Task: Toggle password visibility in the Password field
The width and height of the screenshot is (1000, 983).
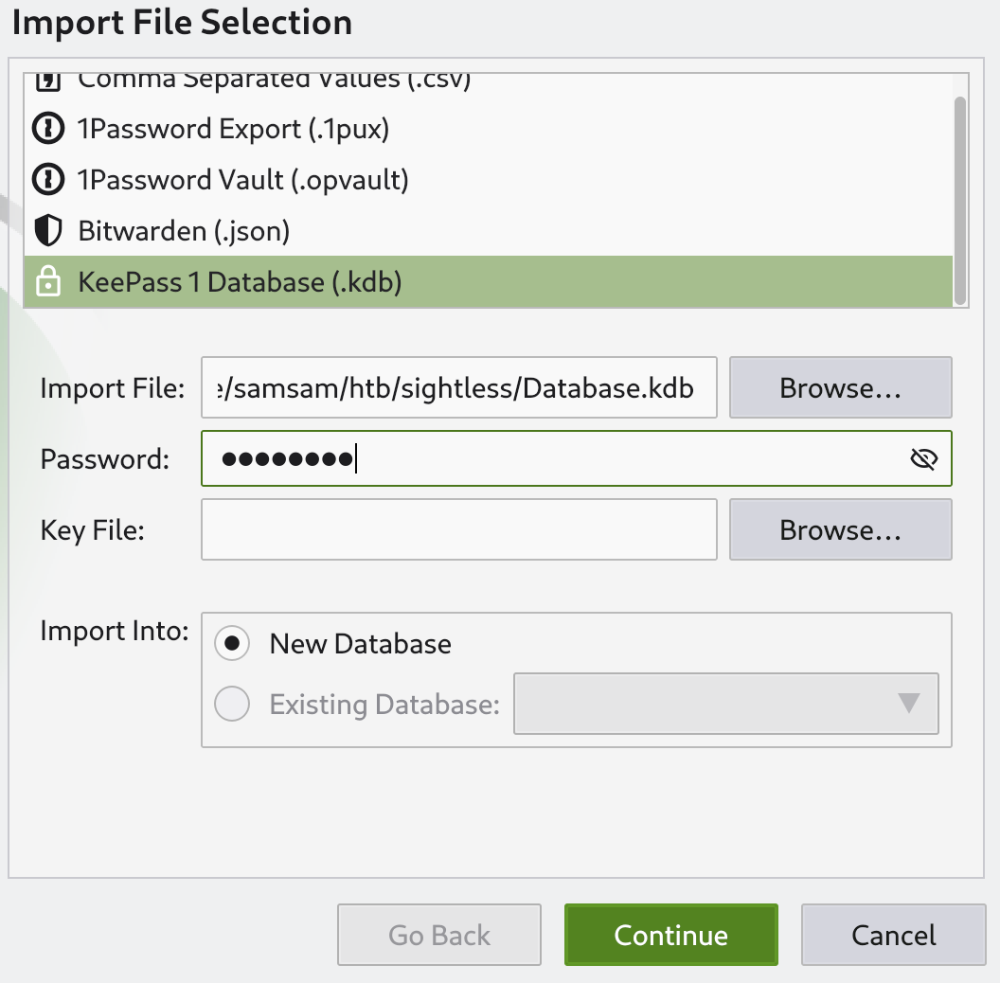Action: 923,457
